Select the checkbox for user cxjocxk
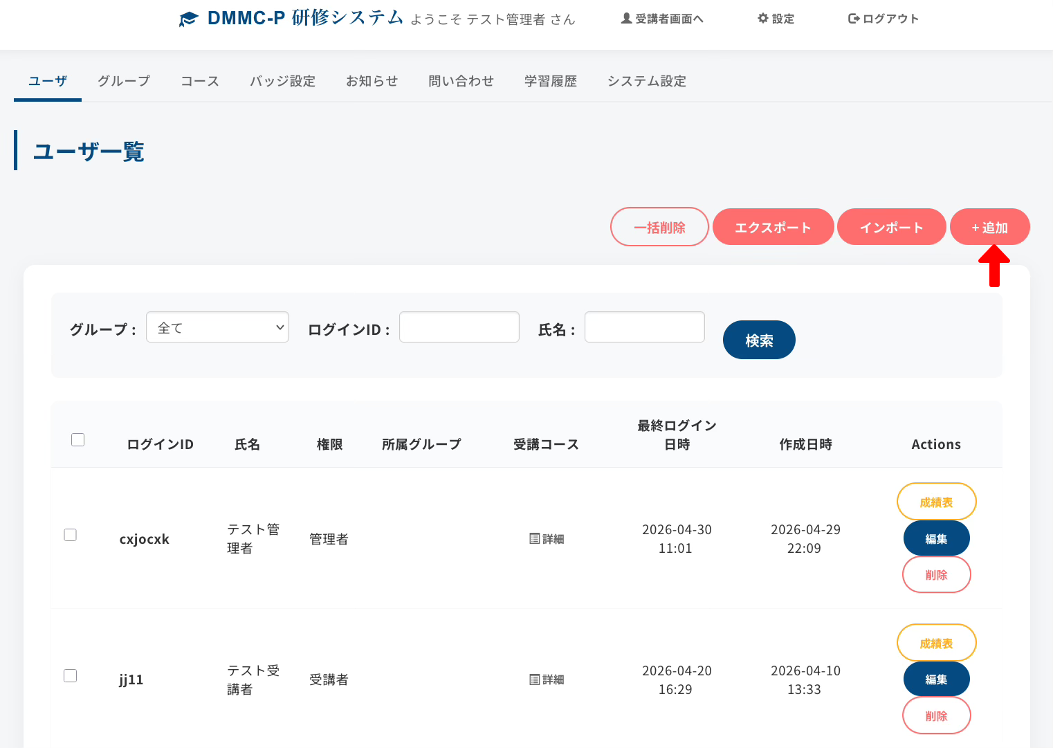The image size is (1053, 748). [x=71, y=535]
